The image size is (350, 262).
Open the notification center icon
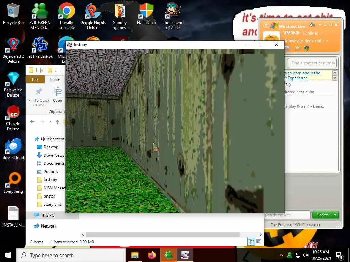339,256
